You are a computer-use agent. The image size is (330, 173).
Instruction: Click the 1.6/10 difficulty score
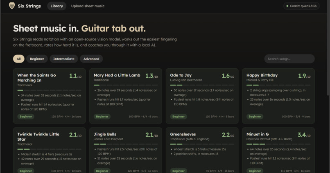click(228, 76)
